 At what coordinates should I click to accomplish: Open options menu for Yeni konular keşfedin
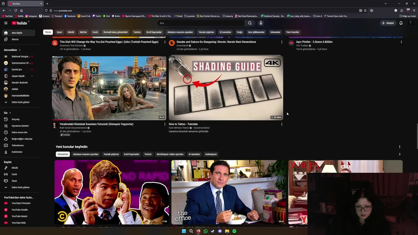[400, 147]
